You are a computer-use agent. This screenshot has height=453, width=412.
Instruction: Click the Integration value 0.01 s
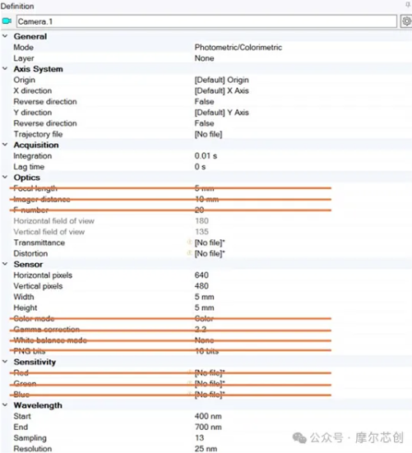tap(206, 155)
